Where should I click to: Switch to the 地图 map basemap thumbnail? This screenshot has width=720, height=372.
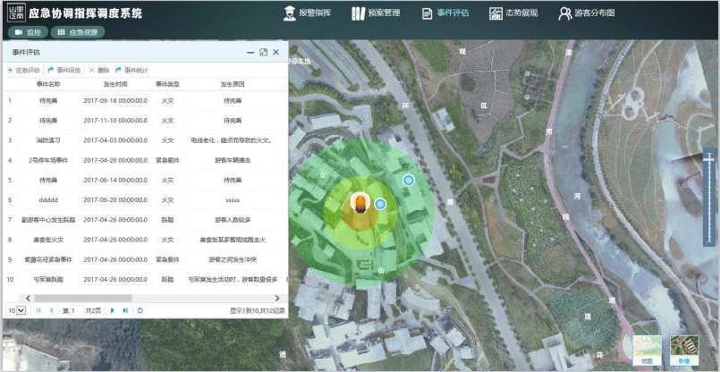point(647,351)
